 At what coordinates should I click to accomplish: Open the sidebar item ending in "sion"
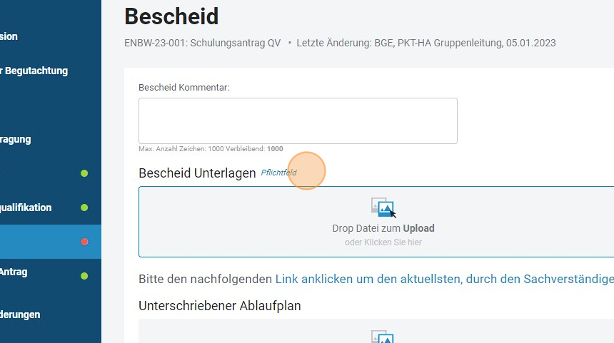tap(9, 36)
